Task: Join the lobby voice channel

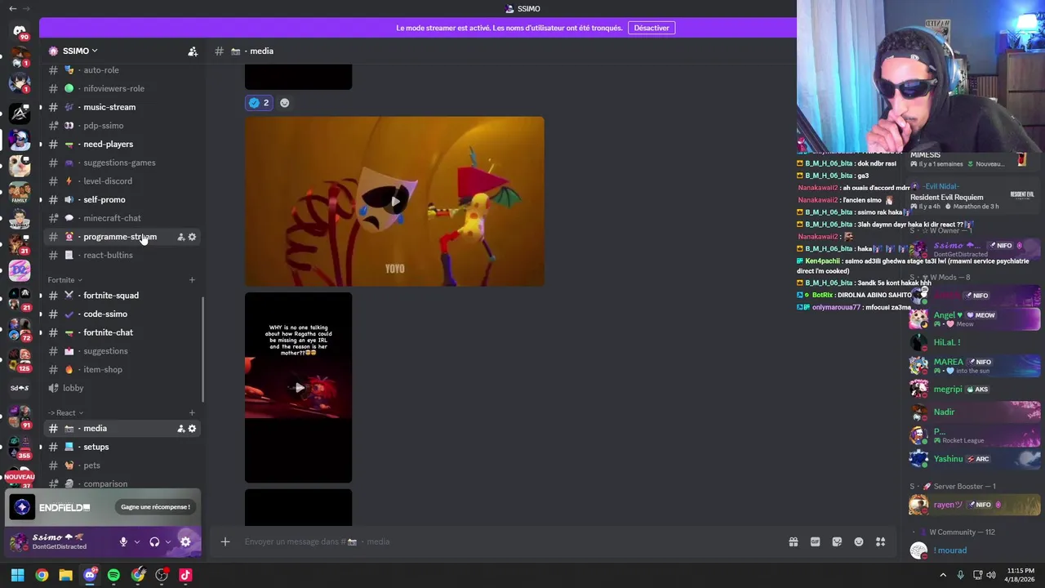Action: (122, 388)
